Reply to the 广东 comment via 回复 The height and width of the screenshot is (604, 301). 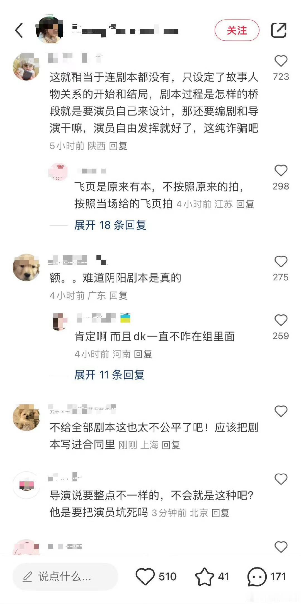pyautogui.click(x=118, y=295)
